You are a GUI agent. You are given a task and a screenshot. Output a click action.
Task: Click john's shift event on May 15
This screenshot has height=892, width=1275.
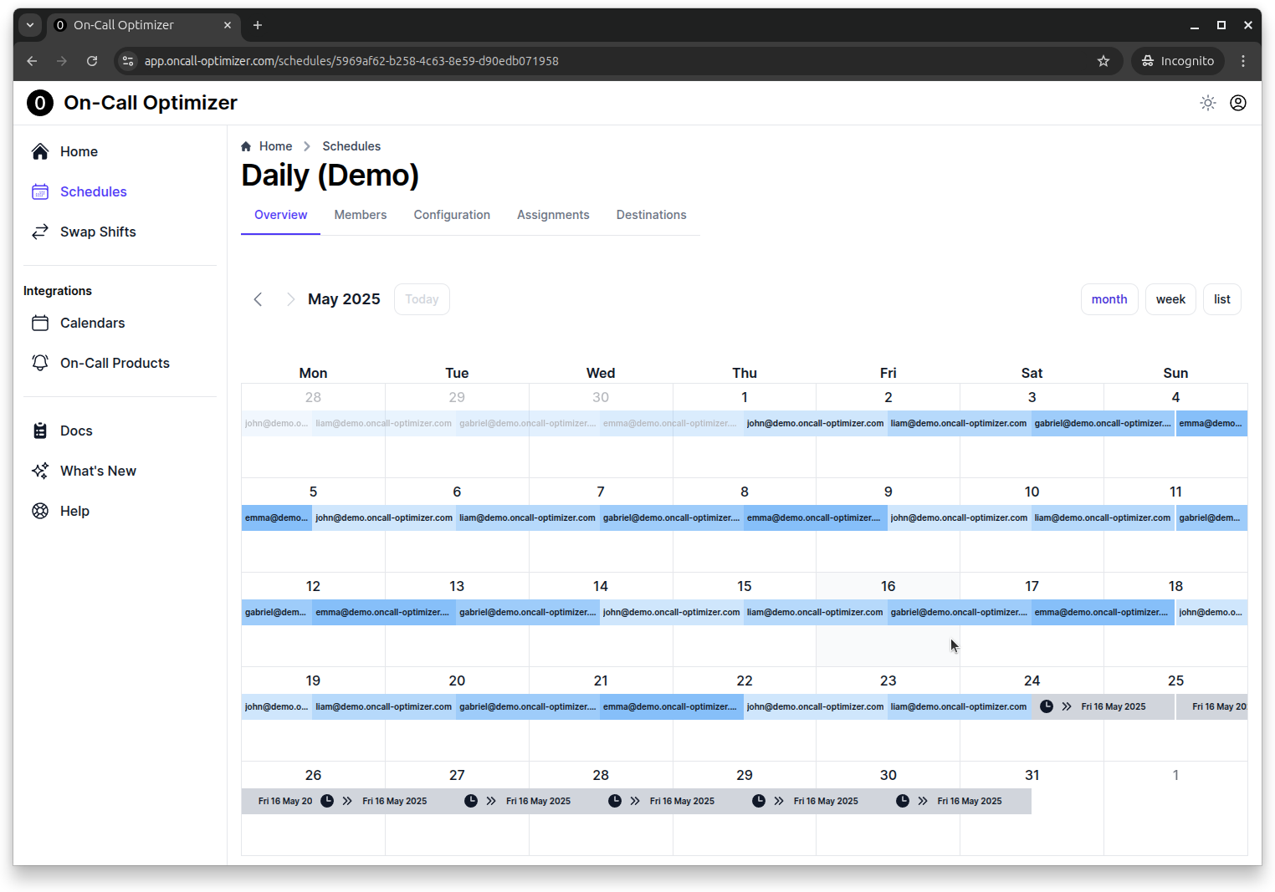(x=671, y=612)
